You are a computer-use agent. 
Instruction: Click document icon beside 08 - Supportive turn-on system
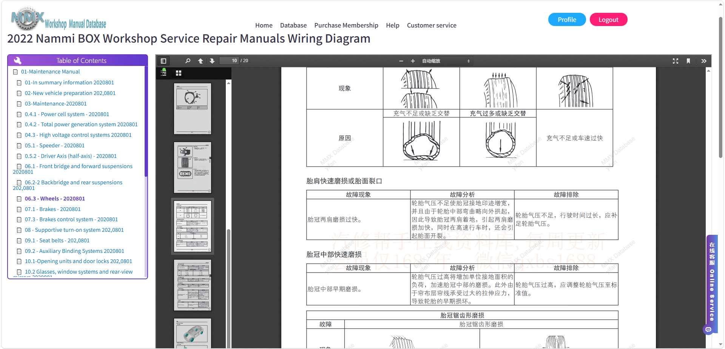click(x=19, y=230)
